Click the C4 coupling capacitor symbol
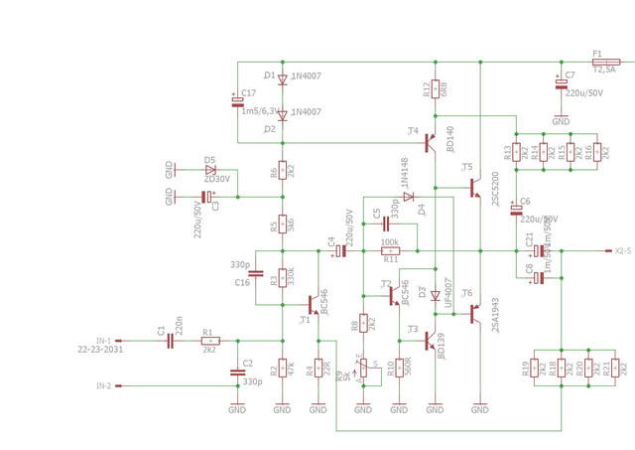This screenshot has width=635, height=450. (x=341, y=251)
